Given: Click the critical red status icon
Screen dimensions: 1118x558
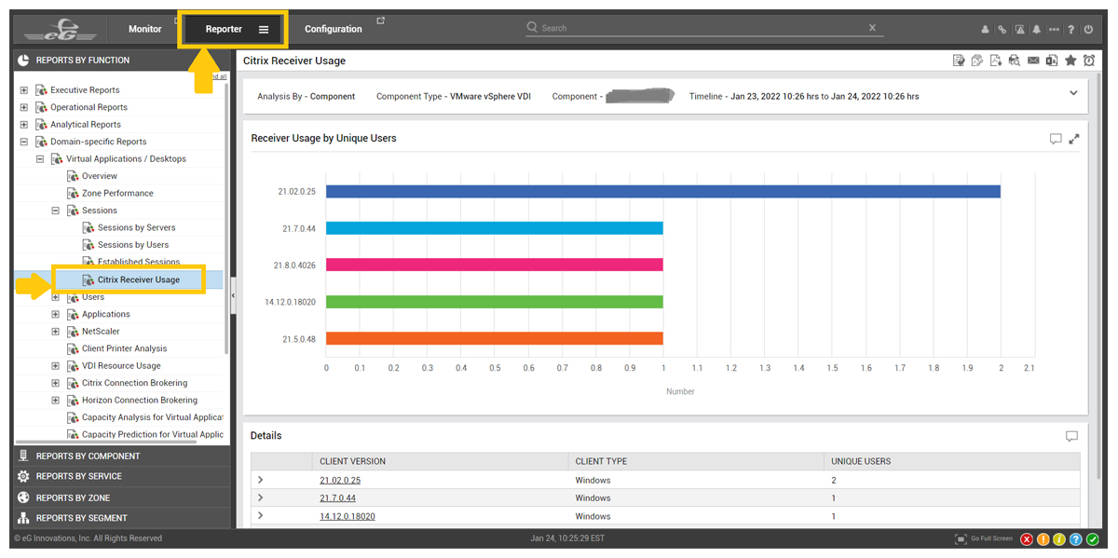Looking at the screenshot, I should (1027, 539).
